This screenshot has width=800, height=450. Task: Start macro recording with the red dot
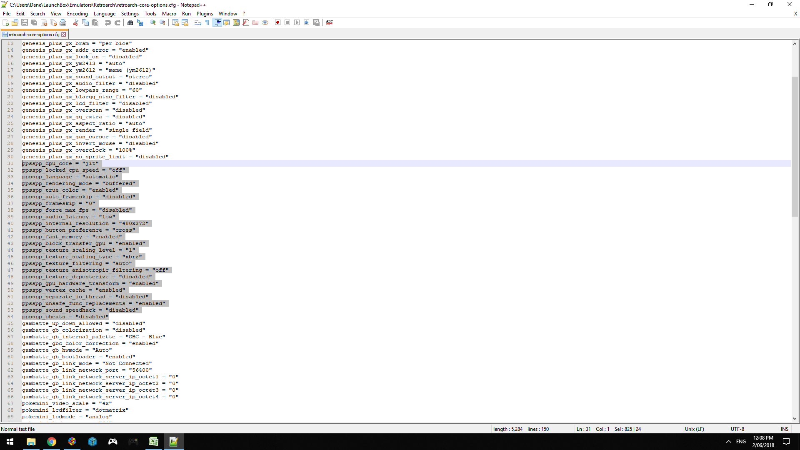pyautogui.click(x=278, y=22)
